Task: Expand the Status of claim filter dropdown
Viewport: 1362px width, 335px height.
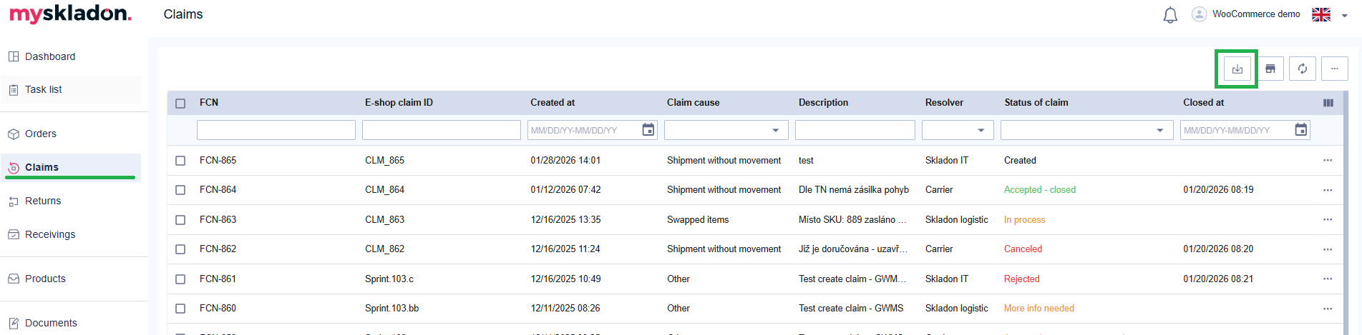Action: click(1159, 130)
